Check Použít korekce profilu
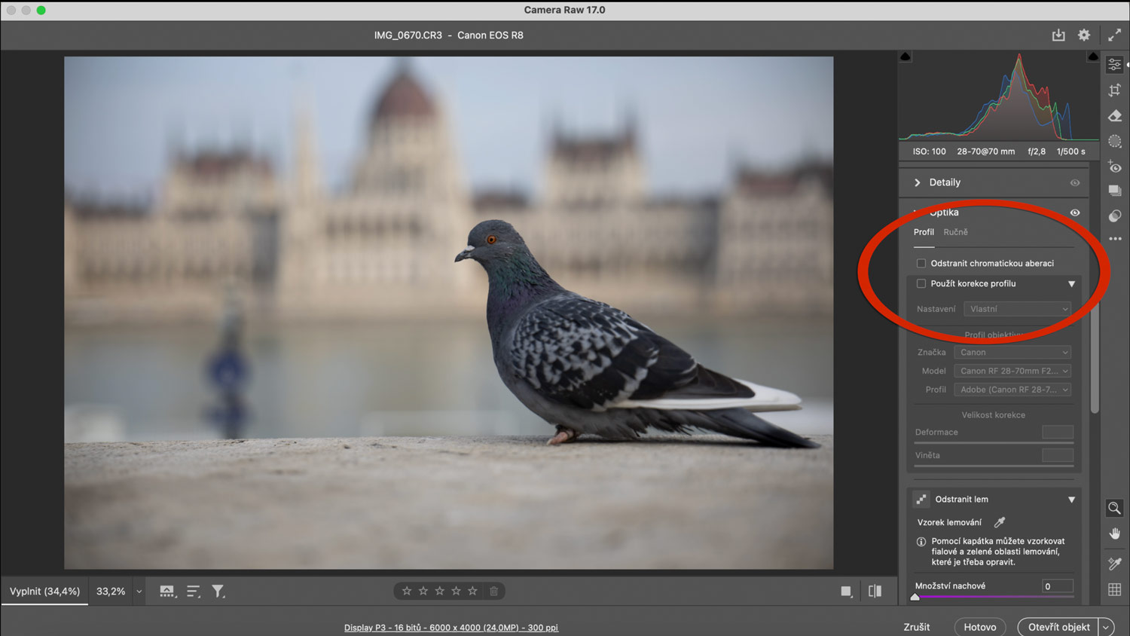Viewport: 1130px width, 636px height. pyautogui.click(x=921, y=284)
